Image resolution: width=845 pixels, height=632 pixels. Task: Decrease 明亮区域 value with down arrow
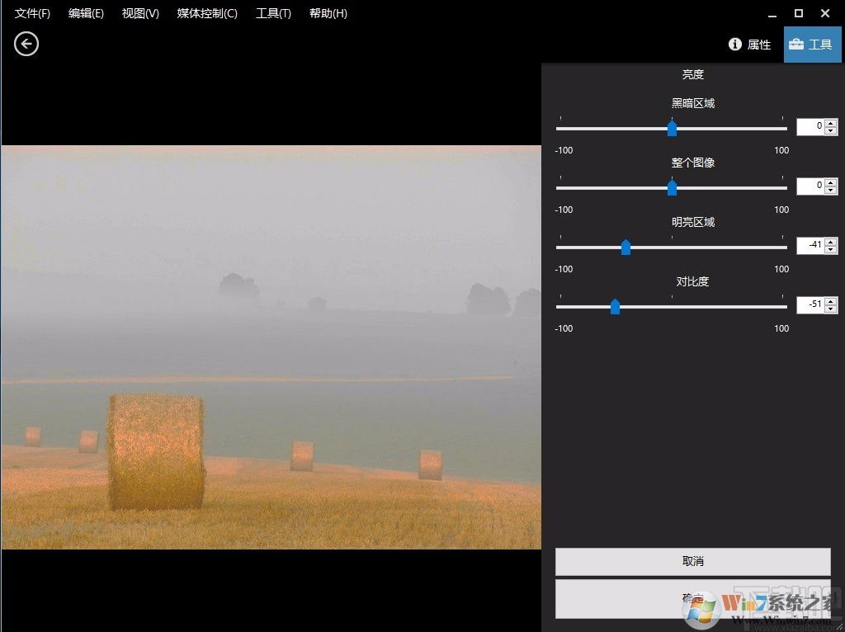pyautogui.click(x=830, y=249)
